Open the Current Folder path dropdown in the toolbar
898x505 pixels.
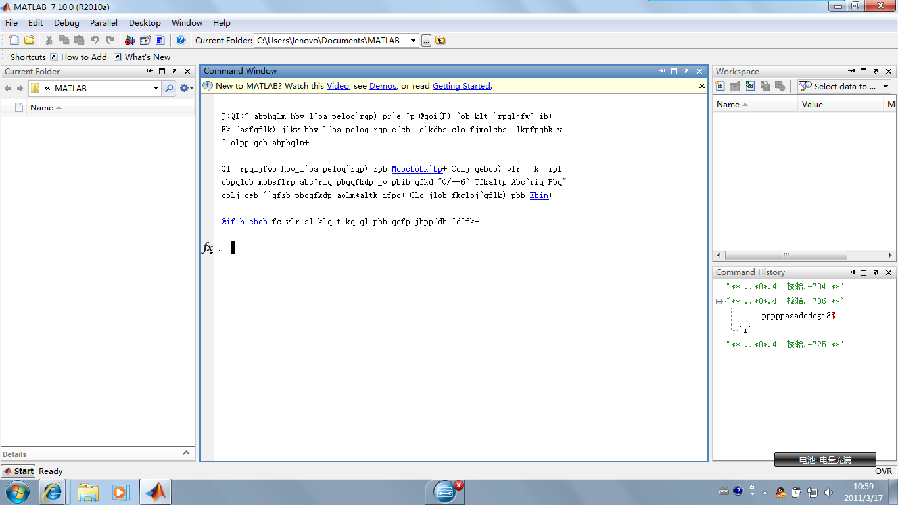[x=414, y=41]
